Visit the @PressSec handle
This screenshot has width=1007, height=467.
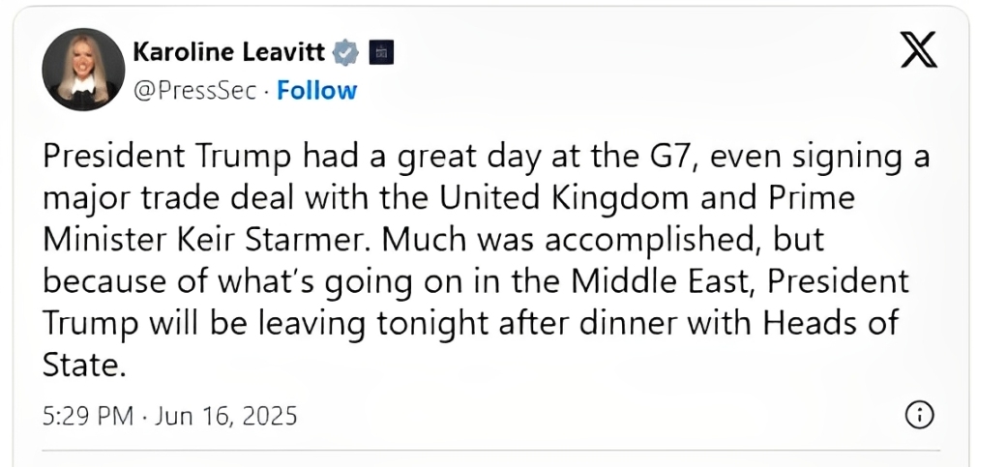click(x=193, y=91)
